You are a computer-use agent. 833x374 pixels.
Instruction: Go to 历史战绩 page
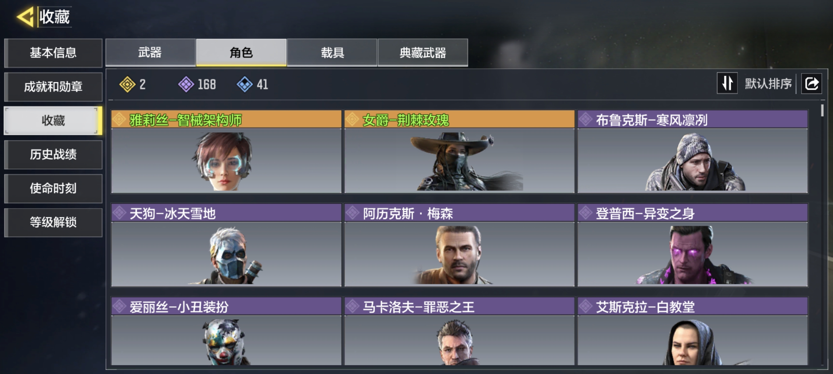pos(53,155)
